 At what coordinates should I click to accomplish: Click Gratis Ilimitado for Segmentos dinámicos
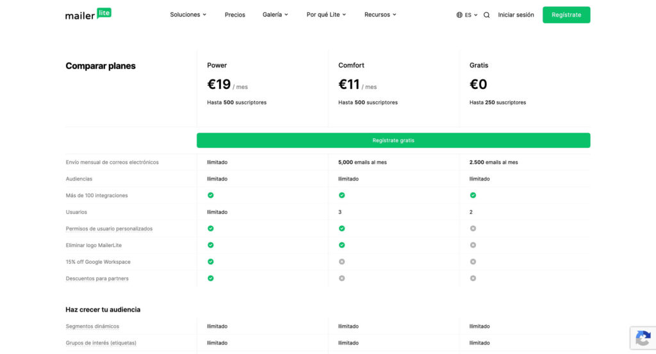click(x=479, y=326)
